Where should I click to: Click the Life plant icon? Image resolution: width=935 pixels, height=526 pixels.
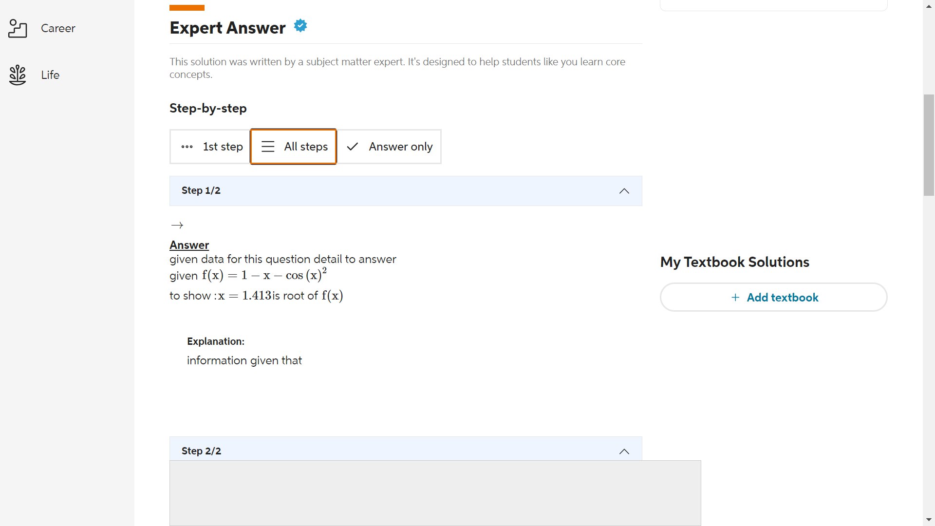pos(18,75)
